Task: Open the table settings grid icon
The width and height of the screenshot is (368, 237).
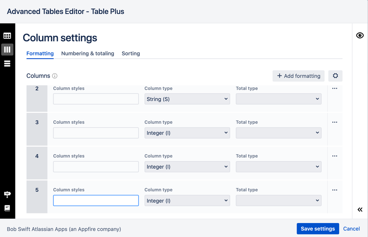Action: 7,36
